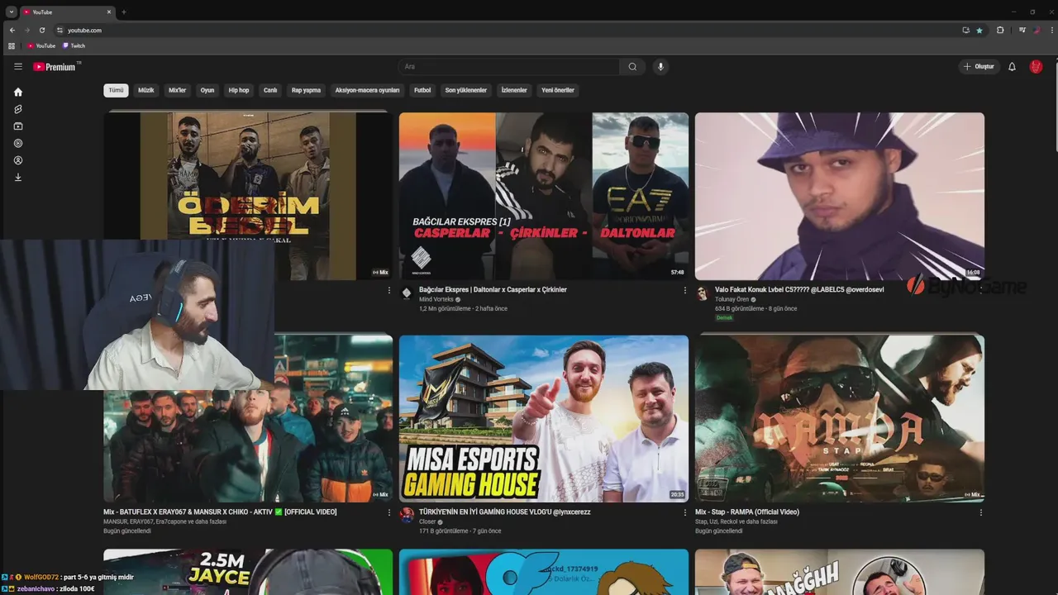This screenshot has height=595, width=1058.
Task: Click the Oluştur create button
Action: (x=979, y=66)
